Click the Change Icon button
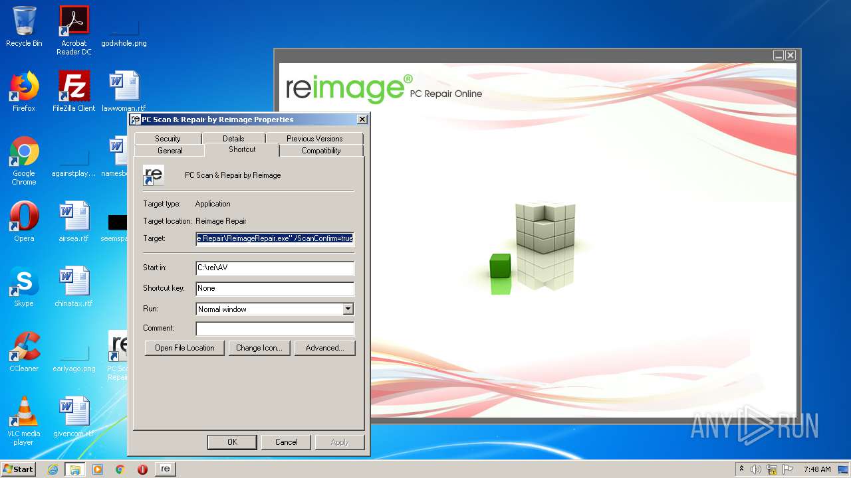Screen dimensions: 851x478 (x=259, y=348)
